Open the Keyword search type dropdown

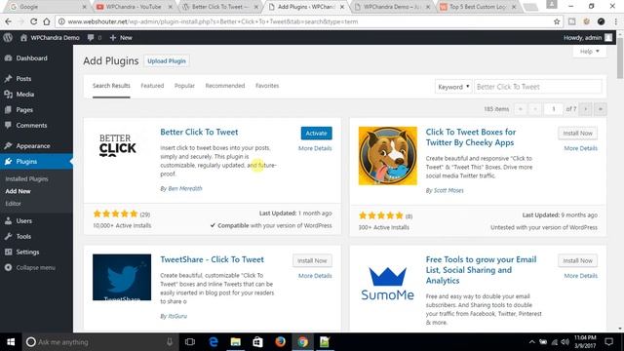point(453,87)
